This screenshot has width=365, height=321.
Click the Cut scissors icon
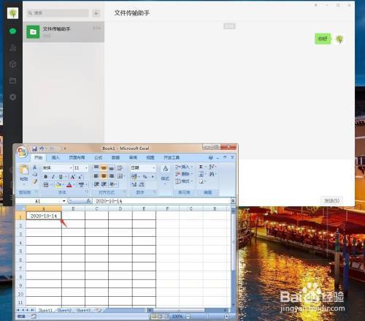[35, 167]
